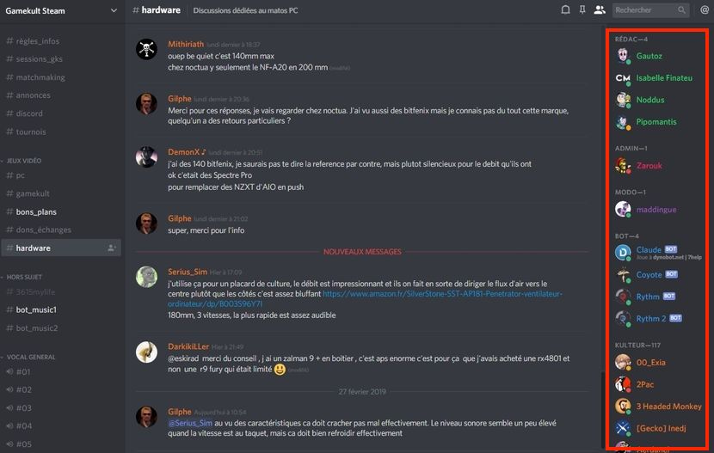Screen dimensions: 714x453
Task: Focus the Rechercher search field
Action: coord(650,10)
